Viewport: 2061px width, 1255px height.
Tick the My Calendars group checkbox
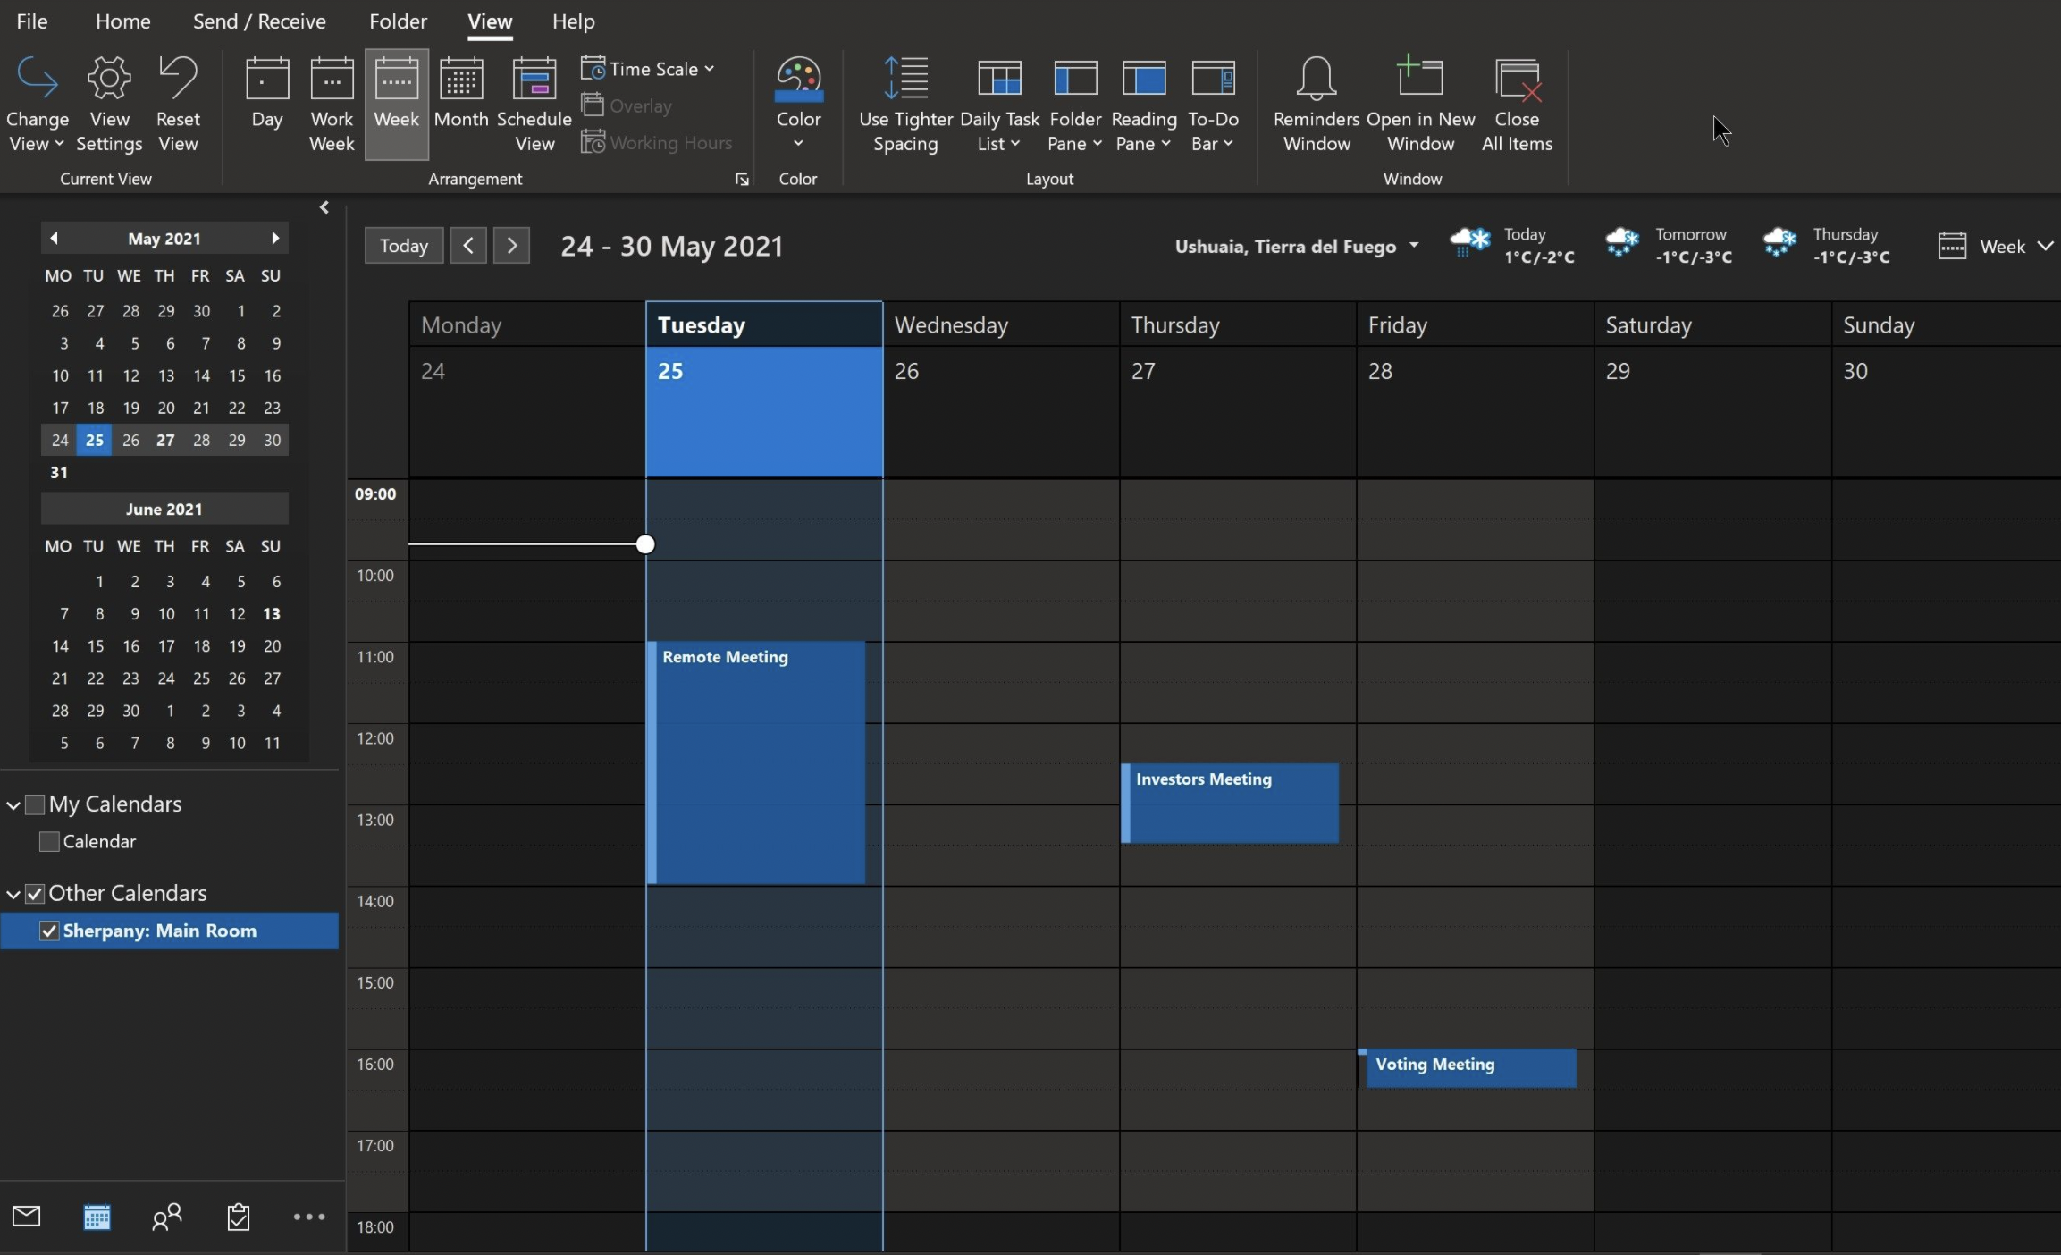click(x=35, y=804)
